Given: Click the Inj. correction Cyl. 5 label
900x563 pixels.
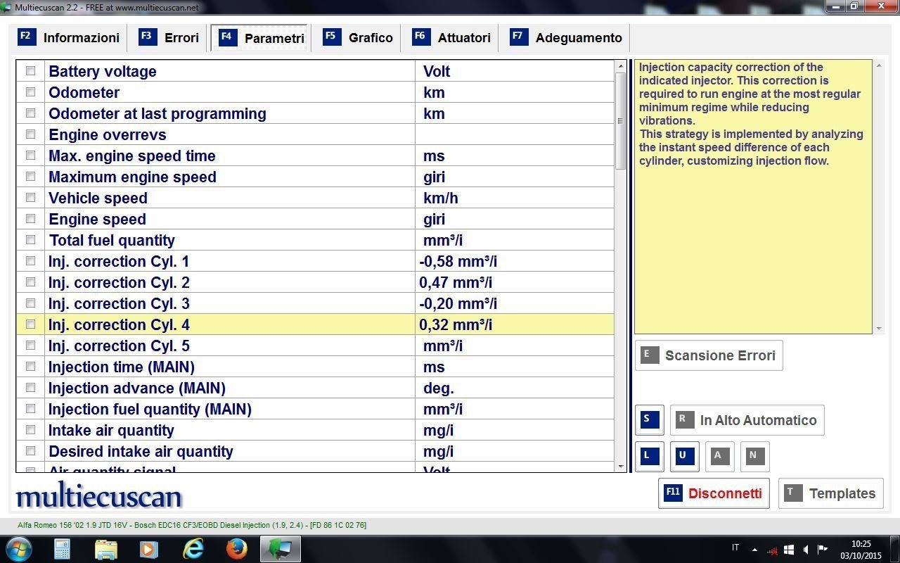Looking at the screenshot, I should click(119, 346).
